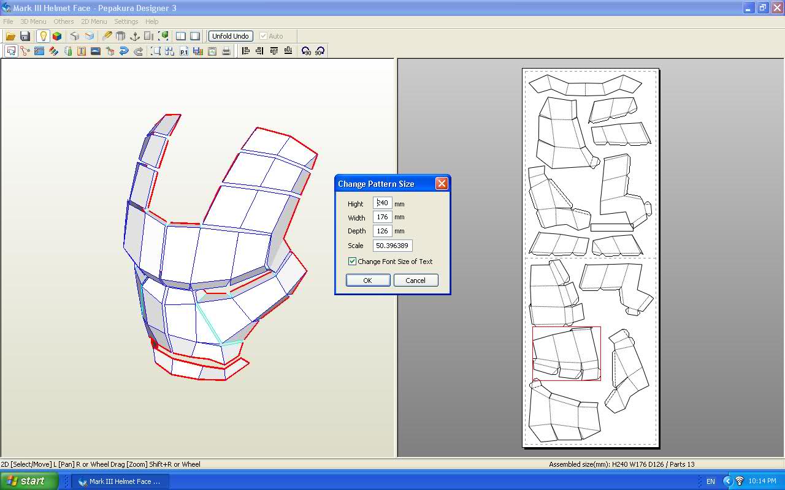Click the film strip icon
This screenshot has height=490, width=785.
[x=39, y=51]
